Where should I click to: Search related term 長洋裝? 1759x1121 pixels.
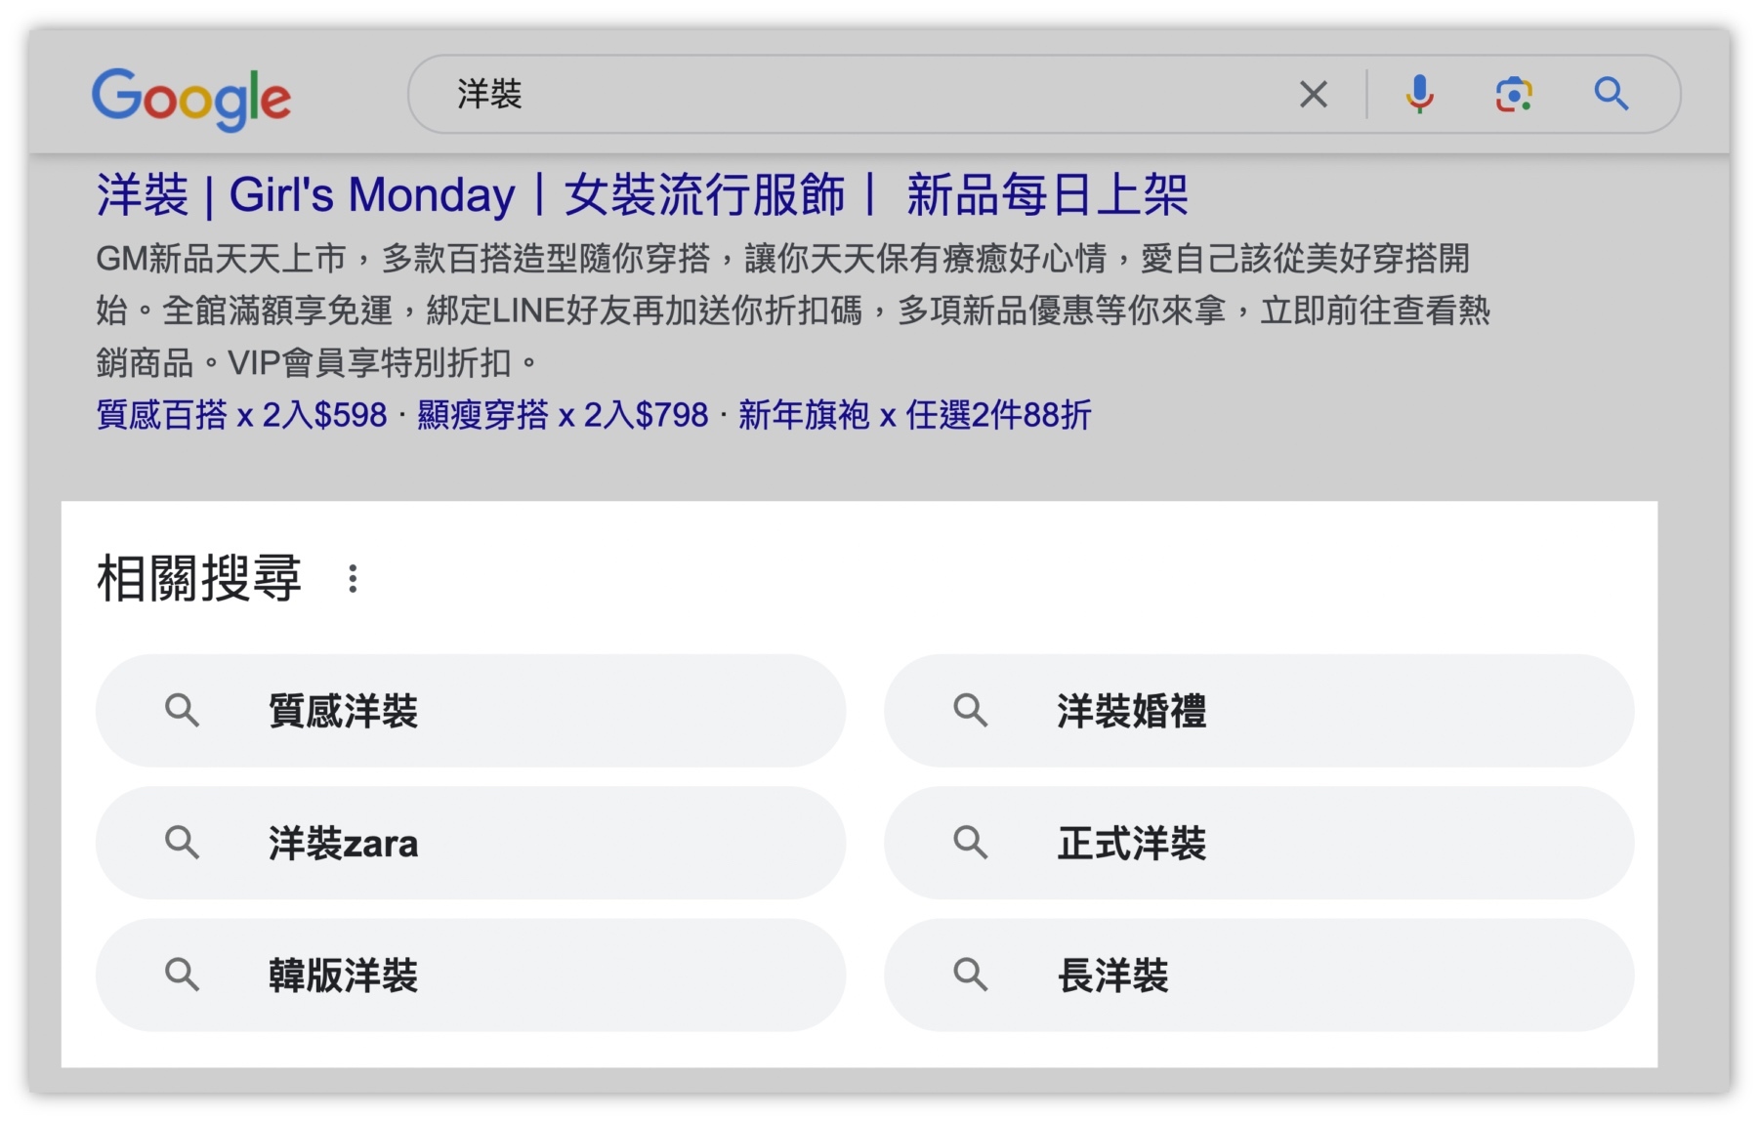pos(1259,975)
